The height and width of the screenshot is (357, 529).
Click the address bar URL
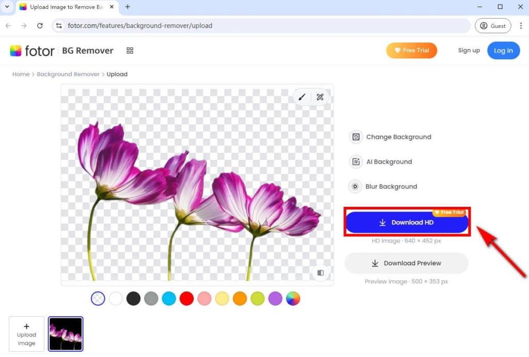pos(140,26)
